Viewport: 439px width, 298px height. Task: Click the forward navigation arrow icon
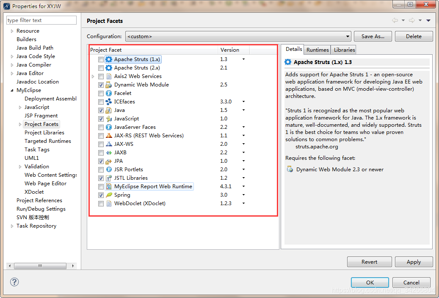pyautogui.click(x=411, y=20)
